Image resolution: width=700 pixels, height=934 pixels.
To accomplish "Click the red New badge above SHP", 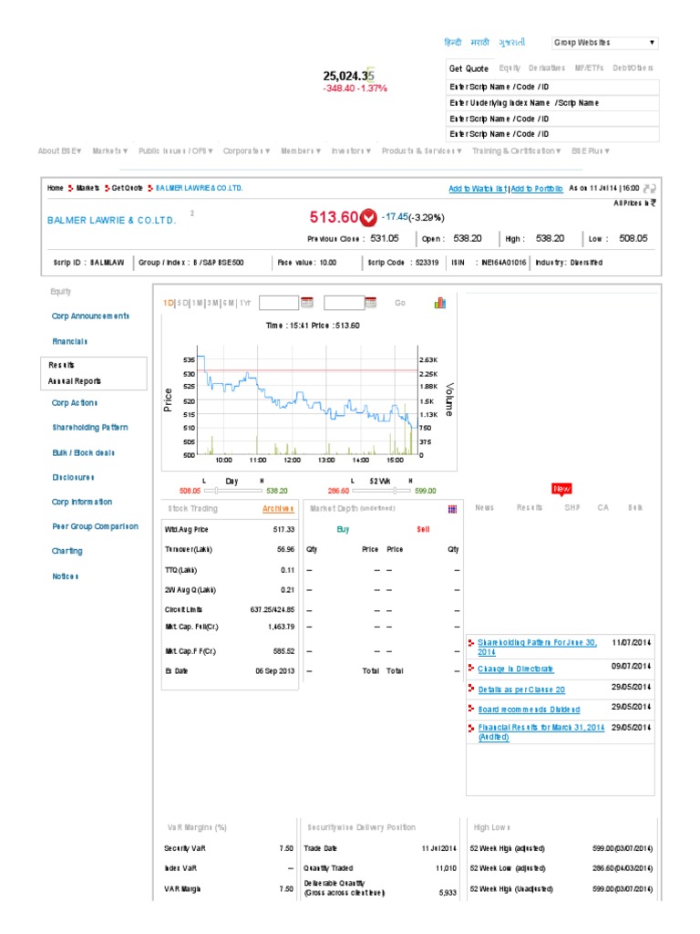I will [561, 489].
